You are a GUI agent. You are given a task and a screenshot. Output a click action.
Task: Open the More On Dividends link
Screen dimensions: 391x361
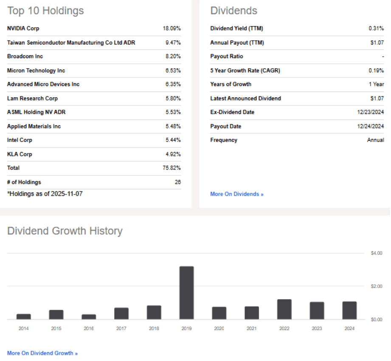point(236,194)
